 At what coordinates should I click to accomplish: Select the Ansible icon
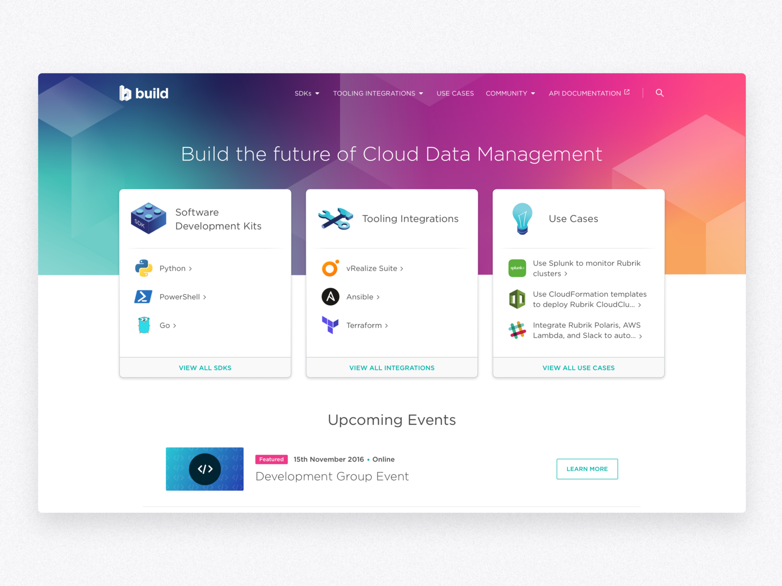[x=330, y=296]
